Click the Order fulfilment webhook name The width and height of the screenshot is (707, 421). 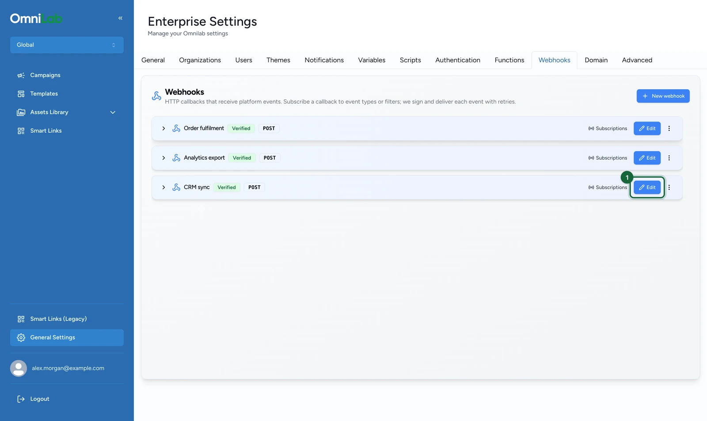pyautogui.click(x=204, y=128)
